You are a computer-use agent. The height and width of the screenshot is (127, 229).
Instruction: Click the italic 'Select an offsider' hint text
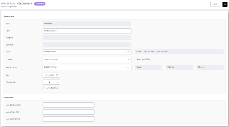click(143, 59)
